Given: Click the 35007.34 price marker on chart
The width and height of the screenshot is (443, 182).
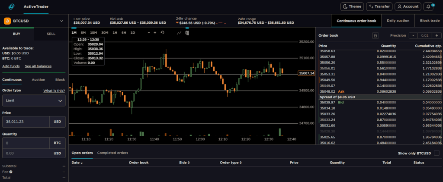Looking at the screenshot, I should [307, 73].
